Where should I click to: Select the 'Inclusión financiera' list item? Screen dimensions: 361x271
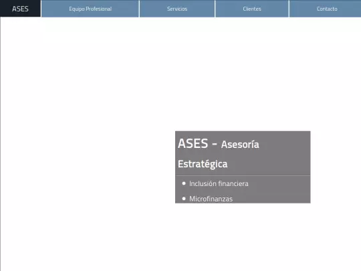click(x=219, y=183)
